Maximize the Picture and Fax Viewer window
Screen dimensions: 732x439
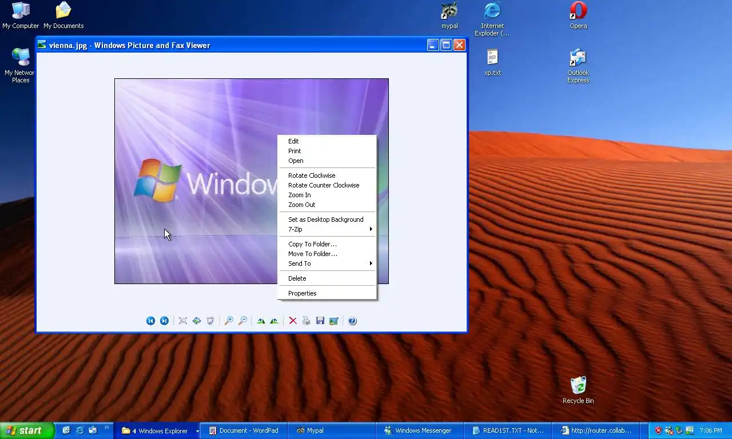point(446,45)
